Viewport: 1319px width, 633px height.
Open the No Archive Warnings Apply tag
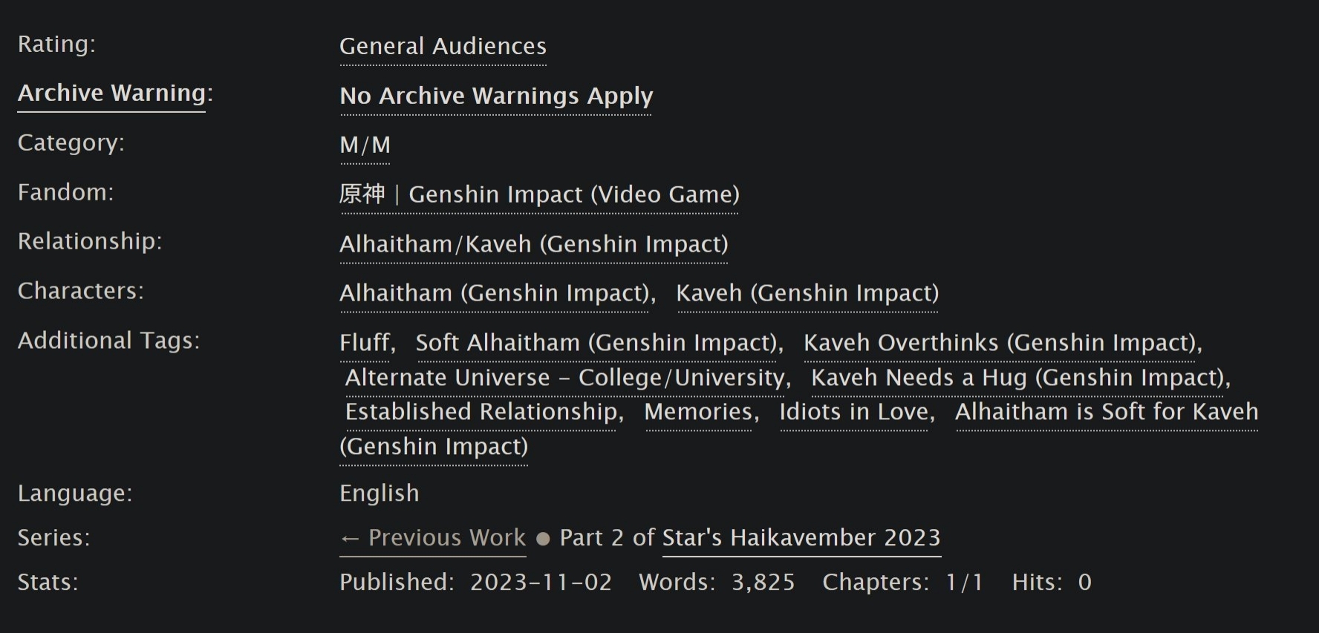pos(496,96)
